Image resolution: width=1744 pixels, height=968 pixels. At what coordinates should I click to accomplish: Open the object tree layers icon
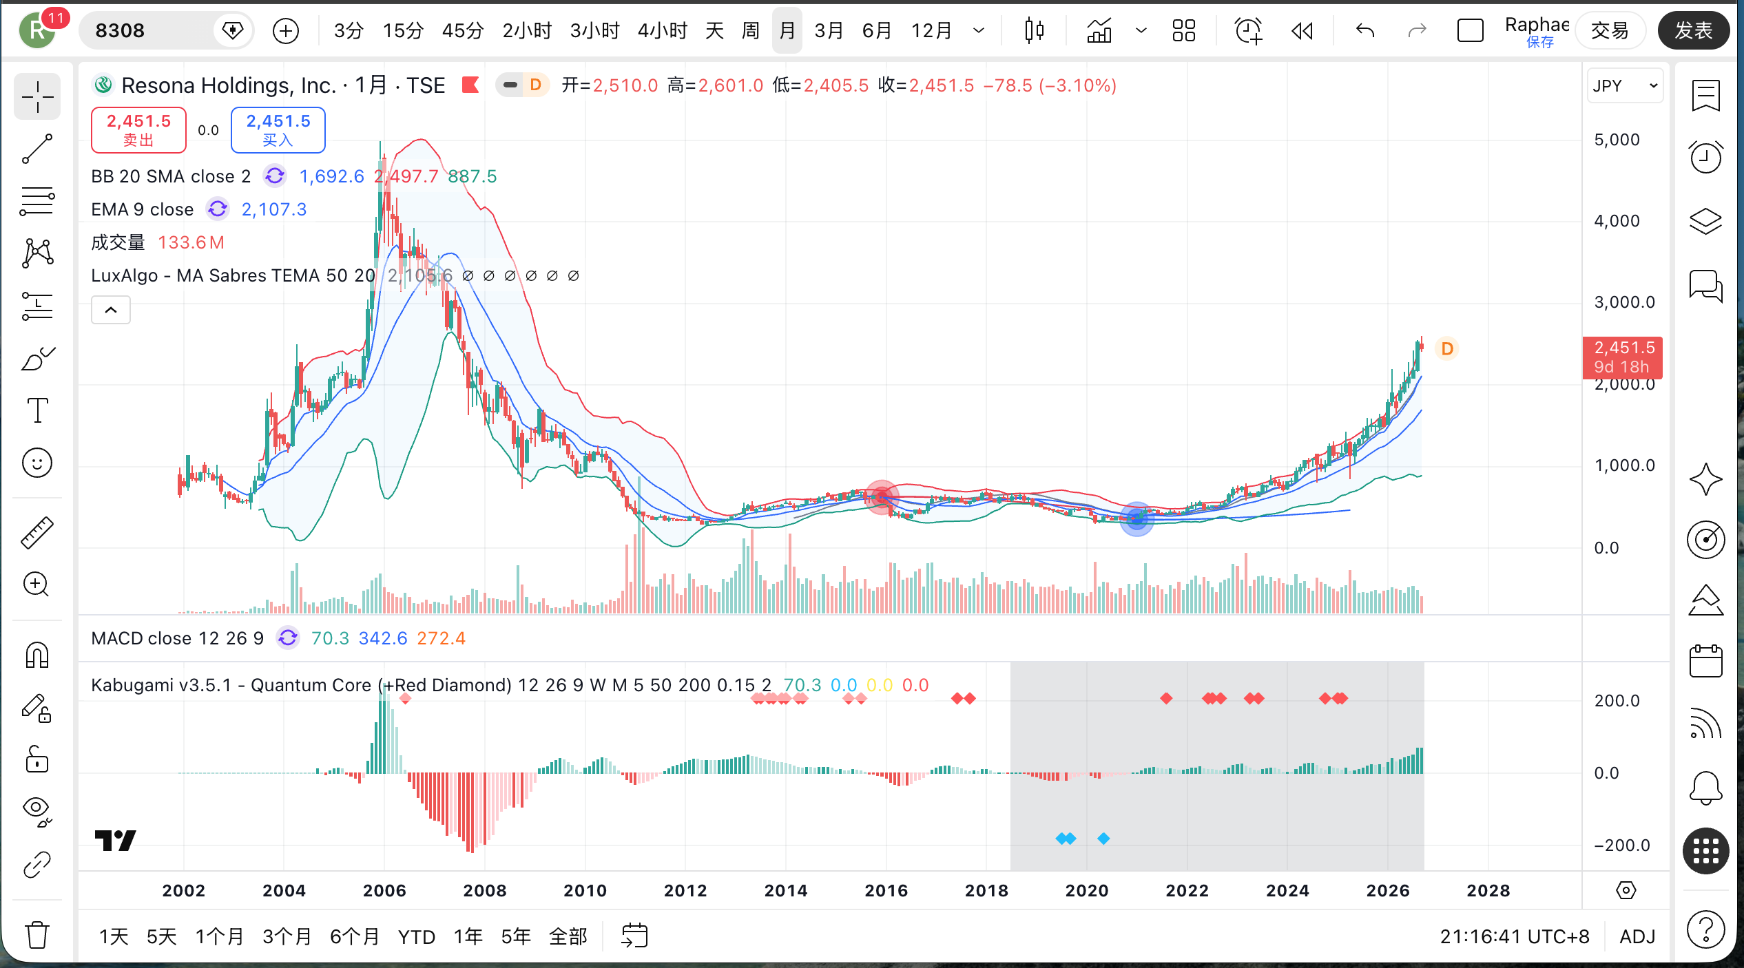click(1705, 222)
